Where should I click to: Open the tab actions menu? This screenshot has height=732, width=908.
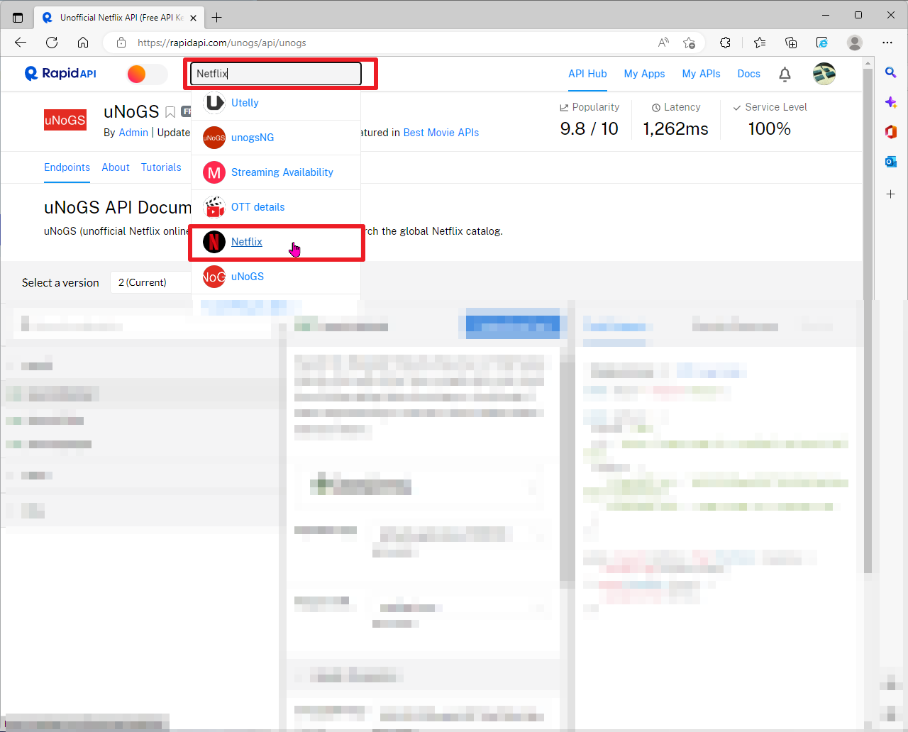coord(18,17)
